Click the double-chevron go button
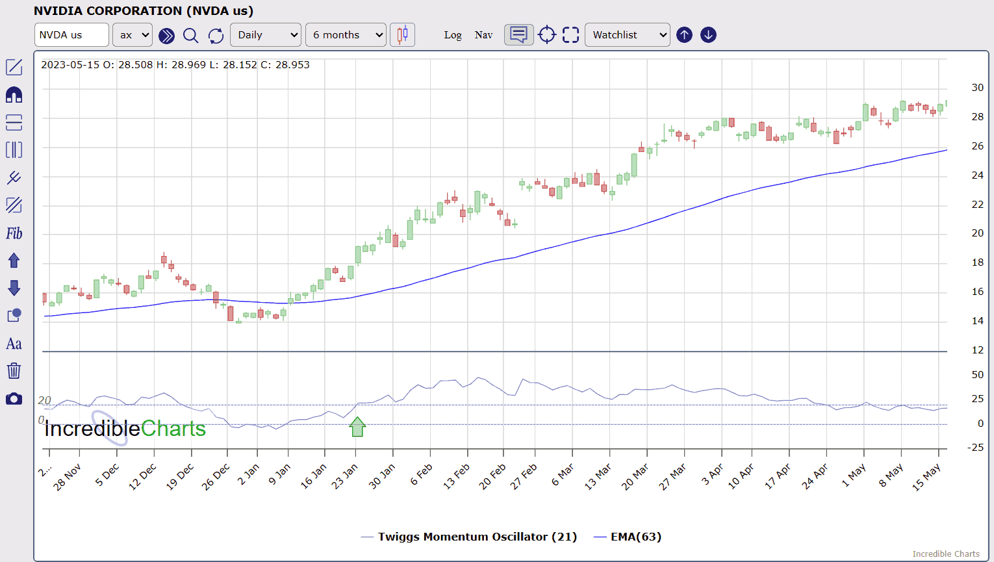Screen dimensions: 994x562 tap(166, 35)
